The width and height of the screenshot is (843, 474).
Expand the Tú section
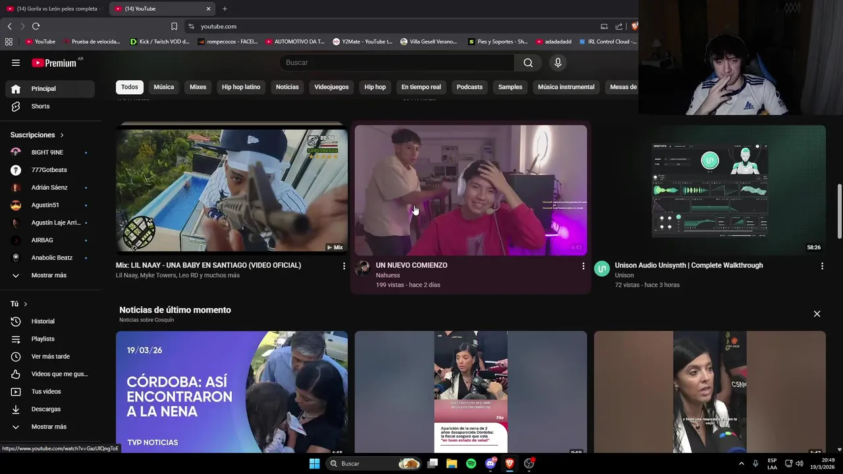[x=25, y=304]
